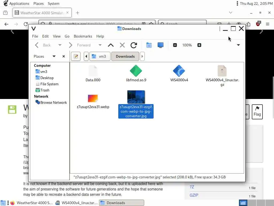
Task: Select File System in the sidebar
Action: [47, 84]
